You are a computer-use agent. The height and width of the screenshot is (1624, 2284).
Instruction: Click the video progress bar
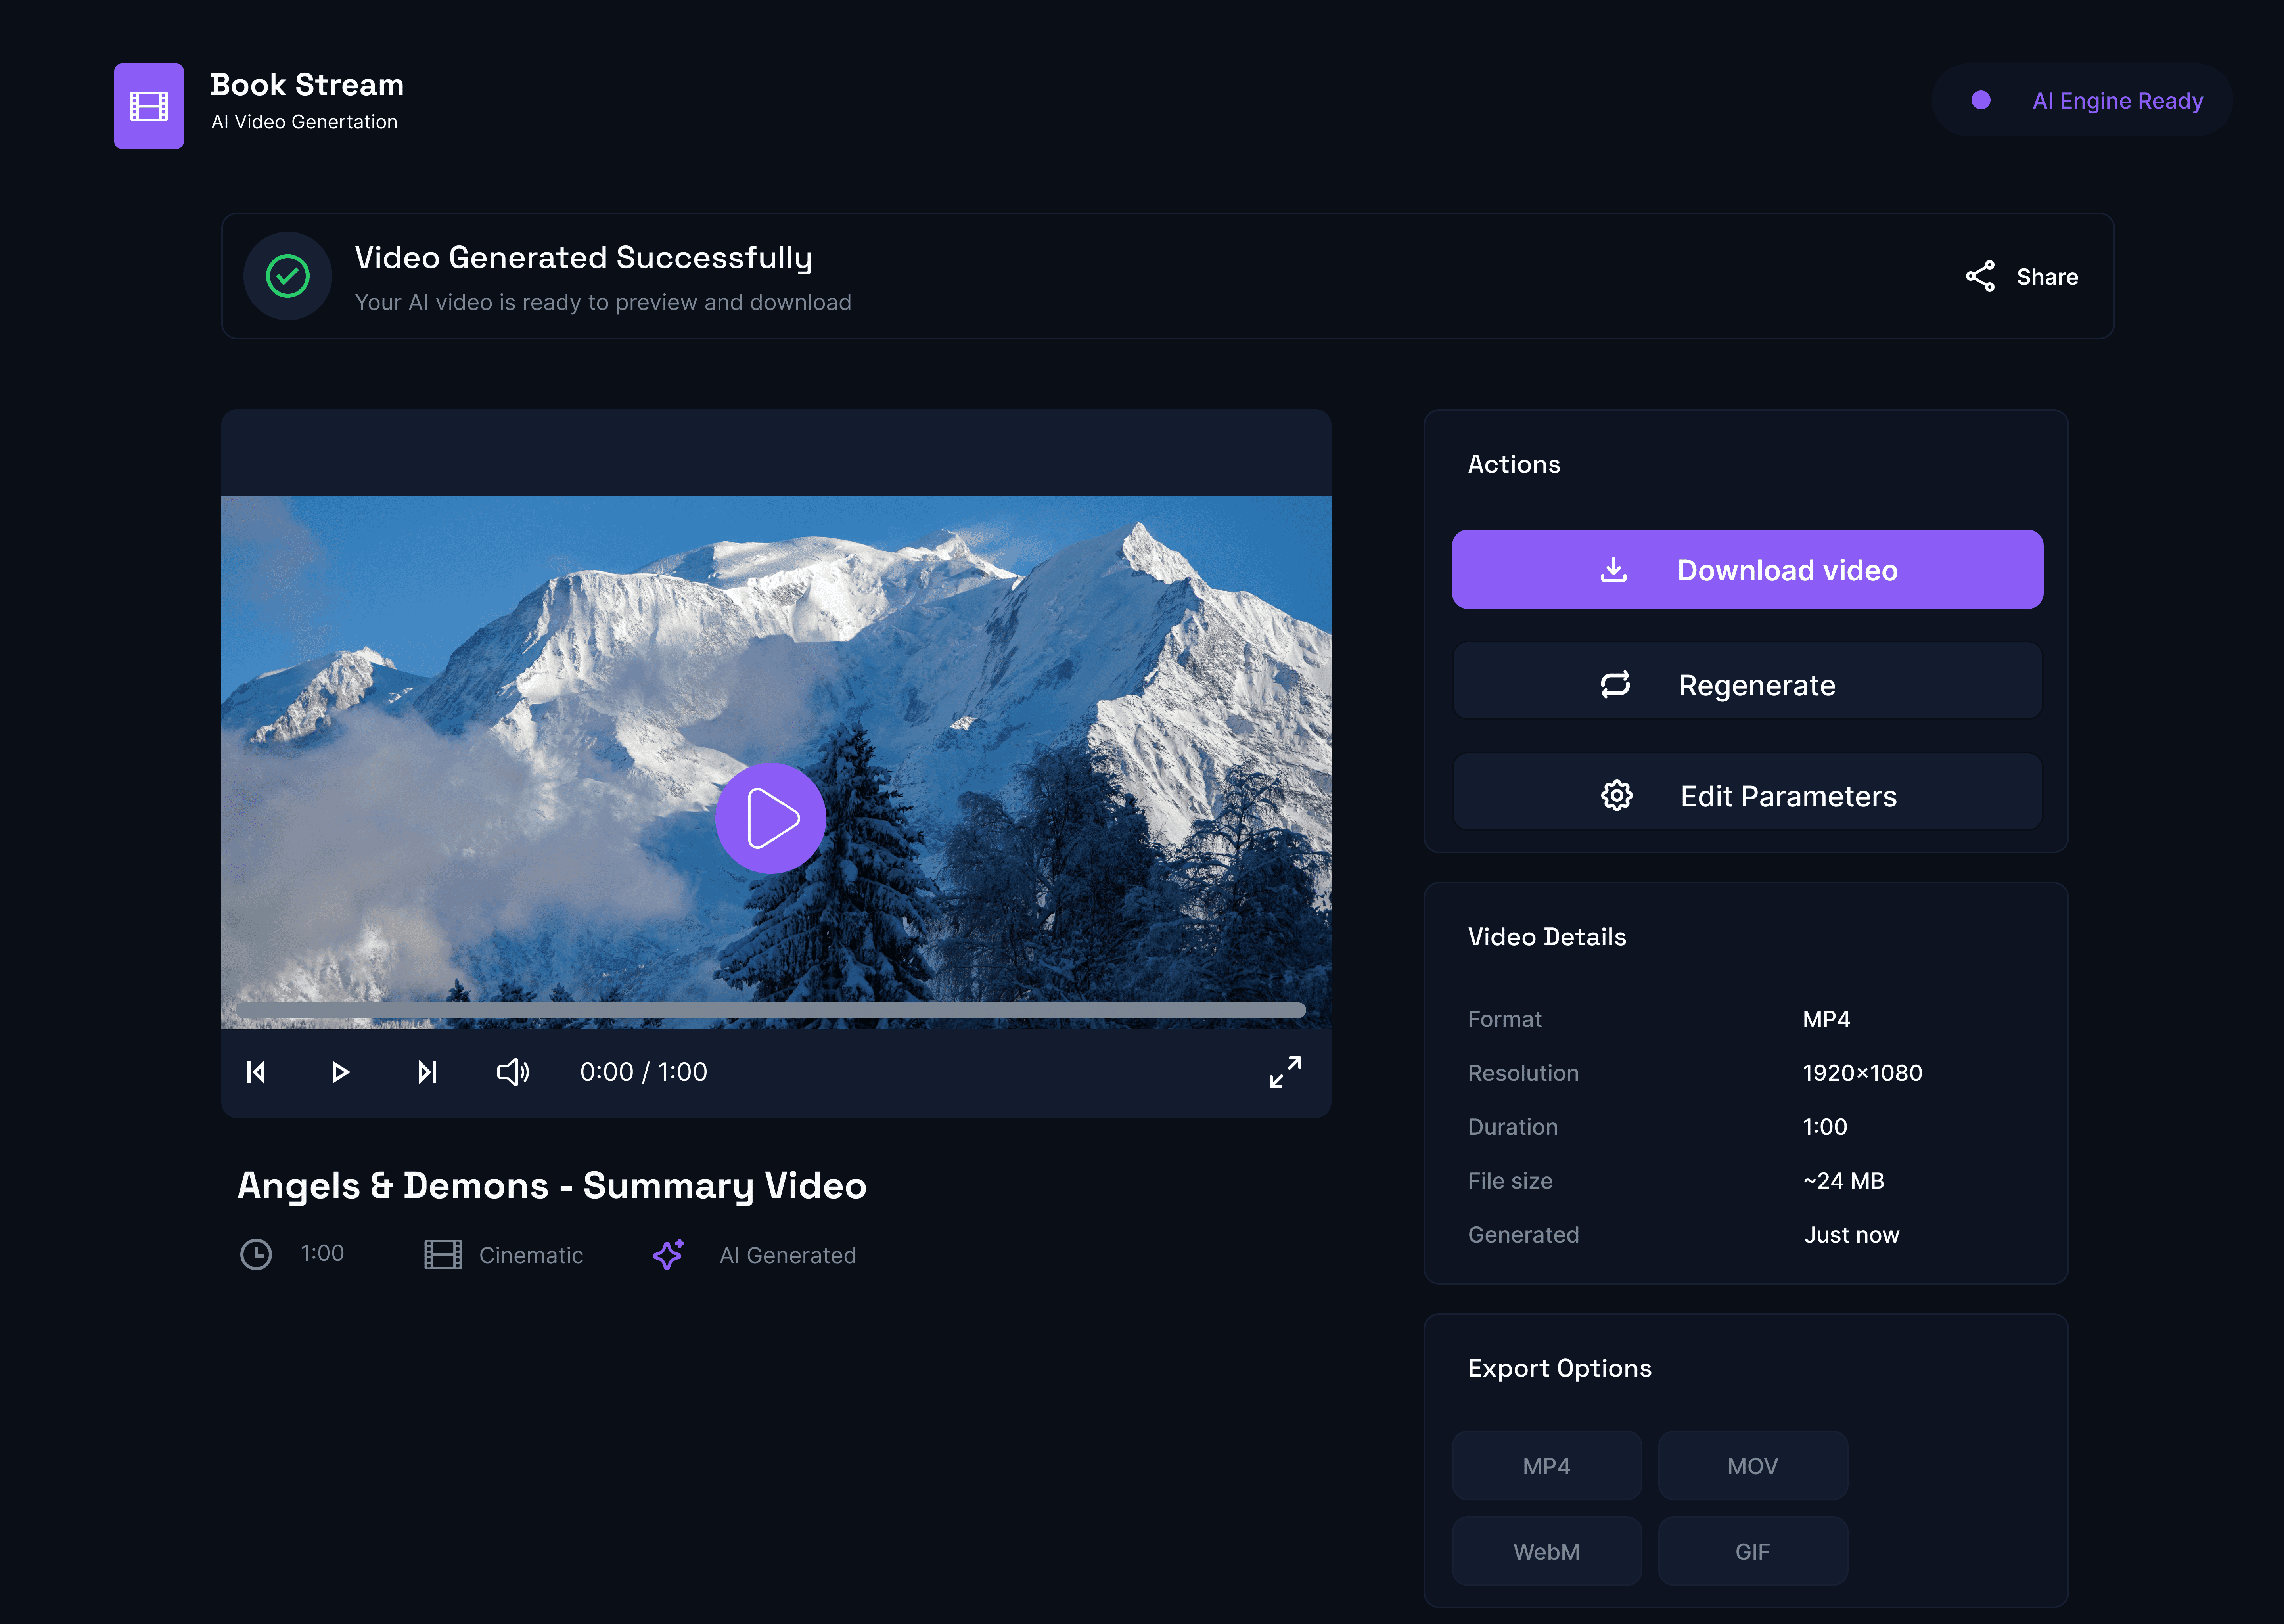point(771,1010)
